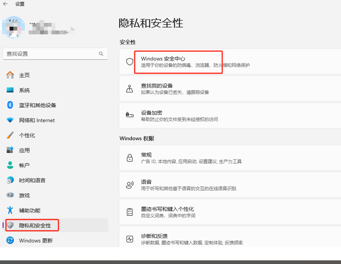
Task: Click the Windows 更新 sync icon
Action: [10, 240]
